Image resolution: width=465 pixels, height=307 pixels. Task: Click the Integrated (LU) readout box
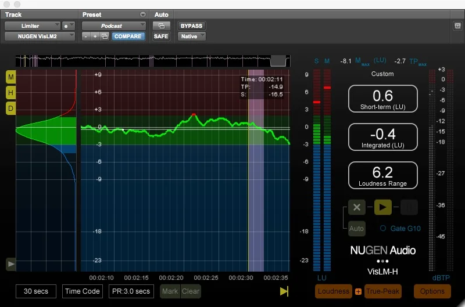click(383, 137)
